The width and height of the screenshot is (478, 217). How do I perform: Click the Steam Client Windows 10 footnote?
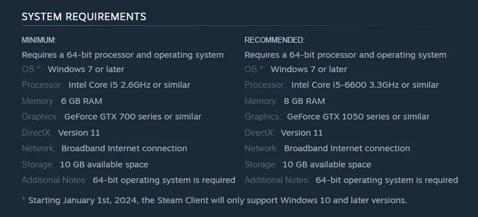[x=214, y=200]
